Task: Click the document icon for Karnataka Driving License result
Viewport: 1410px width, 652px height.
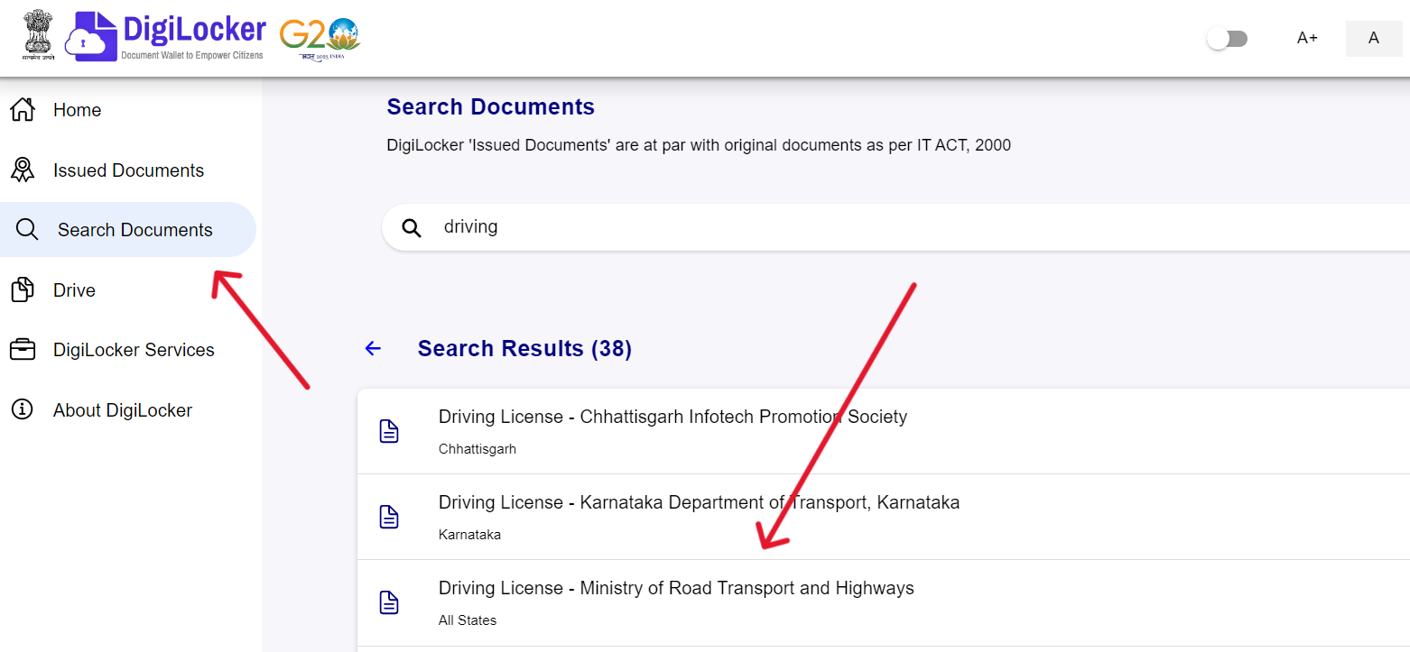Action: click(389, 516)
